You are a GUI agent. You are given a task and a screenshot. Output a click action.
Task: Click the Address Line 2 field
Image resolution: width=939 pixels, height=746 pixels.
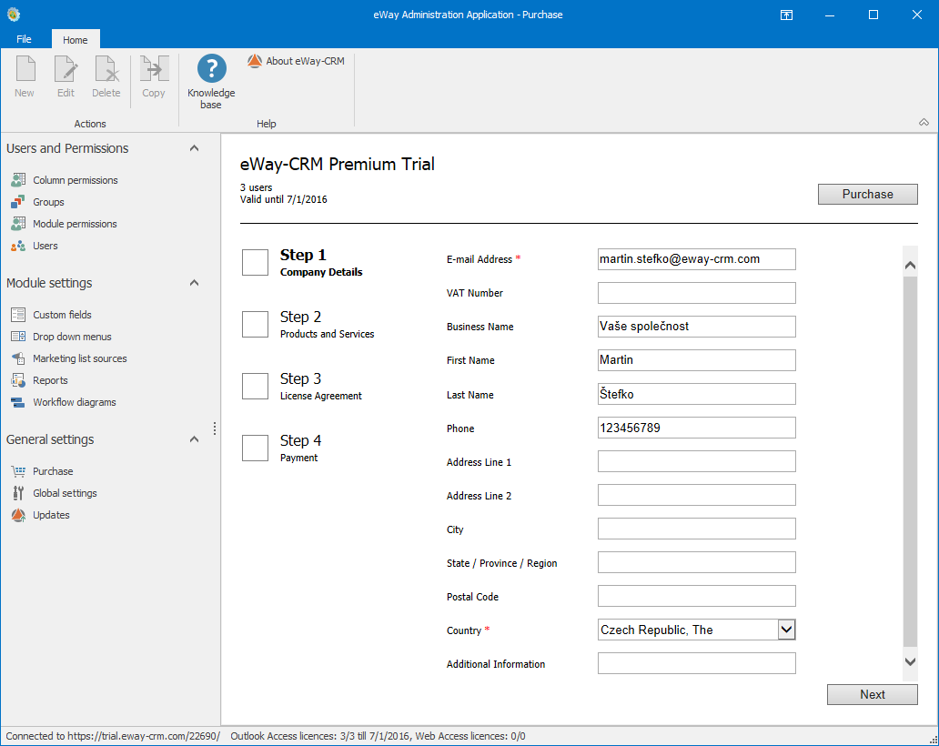click(x=696, y=495)
